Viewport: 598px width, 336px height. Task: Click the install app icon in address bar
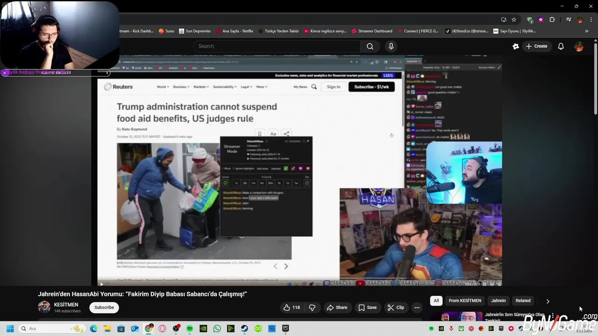point(504,20)
